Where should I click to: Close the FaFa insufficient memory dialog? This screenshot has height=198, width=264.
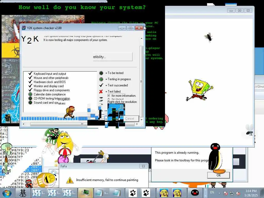coord(143,166)
